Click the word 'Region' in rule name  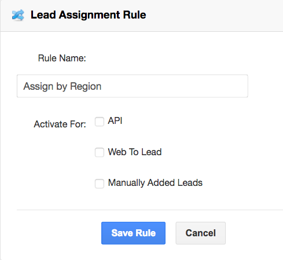click(x=86, y=86)
